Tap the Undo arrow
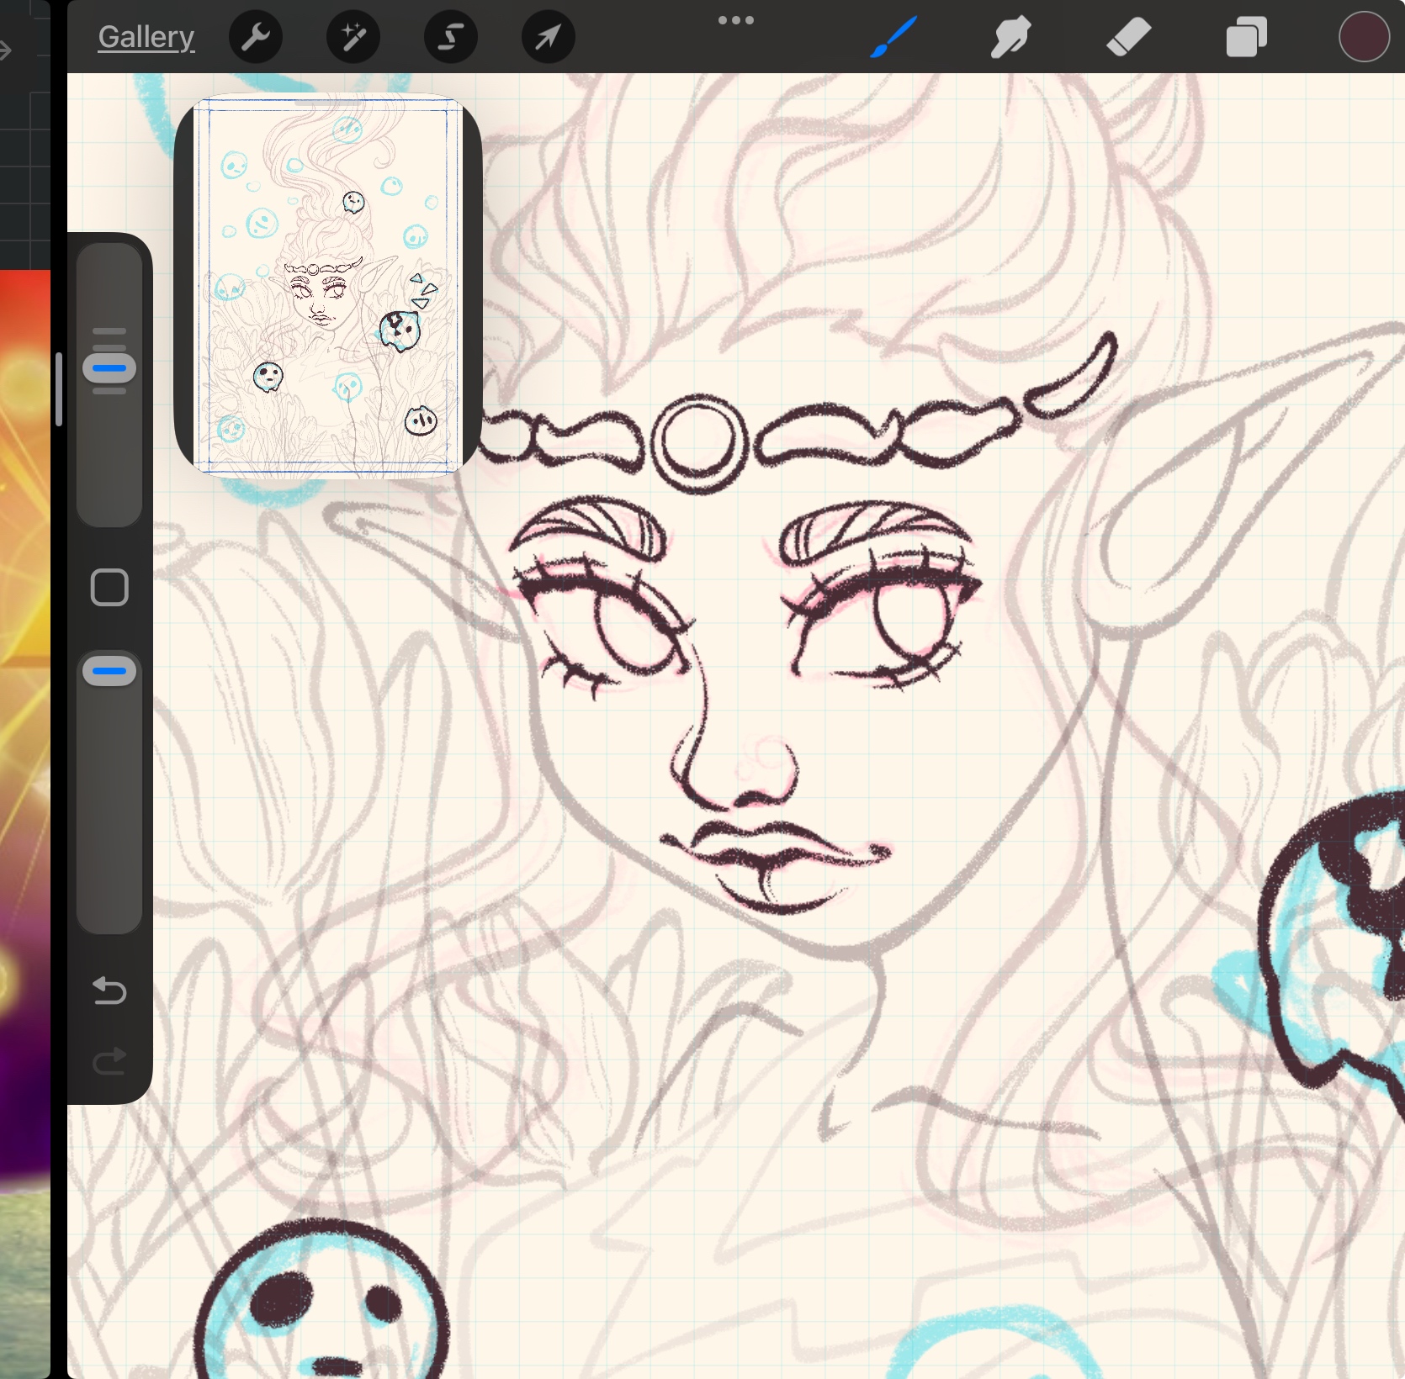Image resolution: width=1405 pixels, height=1379 pixels. coord(109,991)
